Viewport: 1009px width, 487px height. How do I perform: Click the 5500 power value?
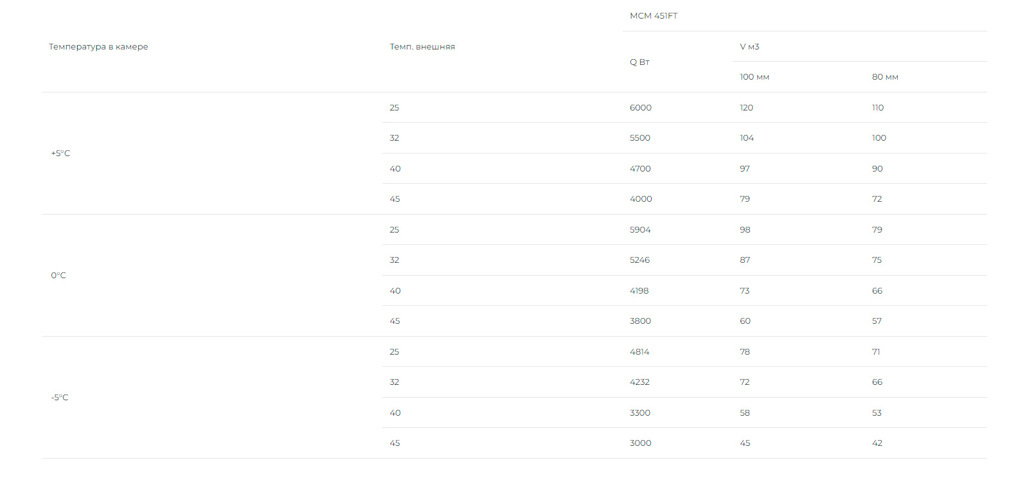[640, 138]
